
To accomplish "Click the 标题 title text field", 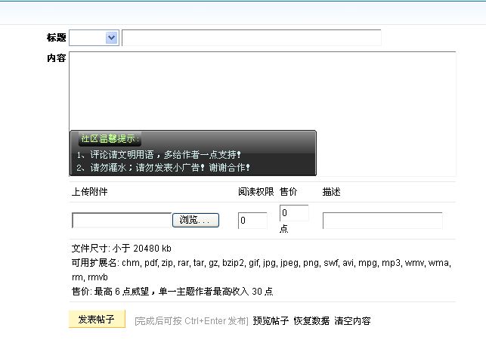I will tap(252, 38).
